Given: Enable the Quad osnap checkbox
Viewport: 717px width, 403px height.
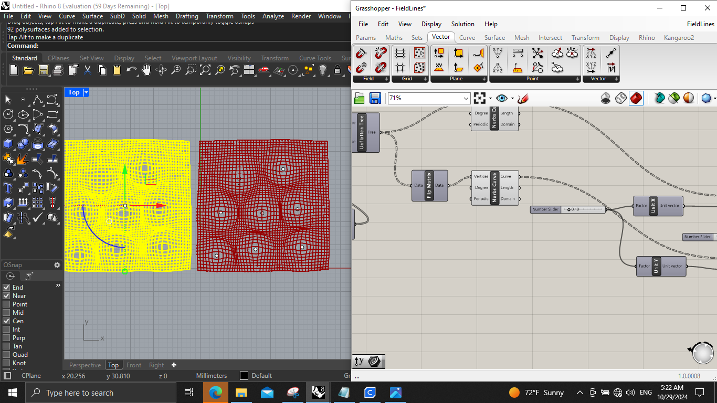Looking at the screenshot, I should pyautogui.click(x=7, y=355).
